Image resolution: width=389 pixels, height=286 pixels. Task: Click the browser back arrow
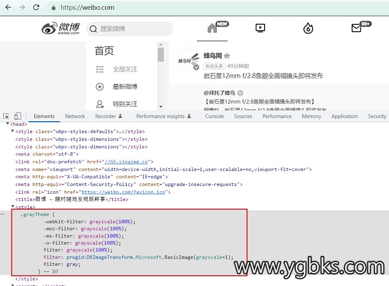7,8
